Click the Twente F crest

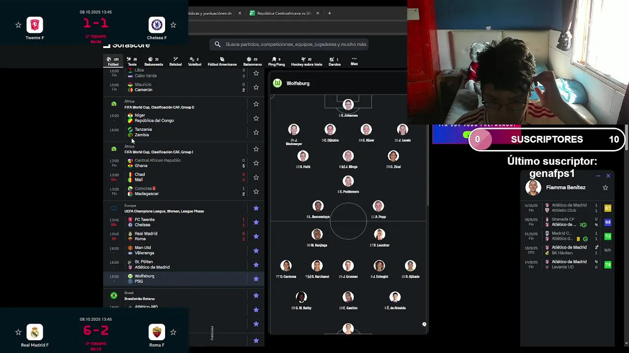[x=35, y=25]
